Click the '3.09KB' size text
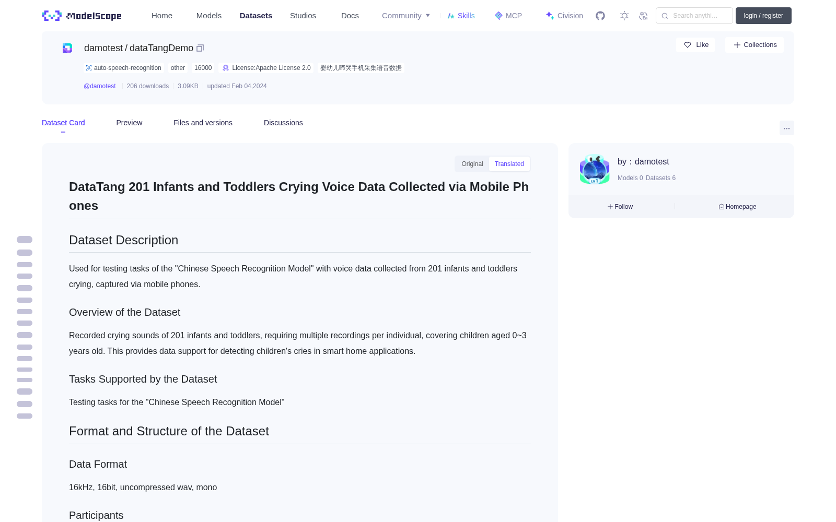The width and height of the screenshot is (836, 522). click(188, 86)
